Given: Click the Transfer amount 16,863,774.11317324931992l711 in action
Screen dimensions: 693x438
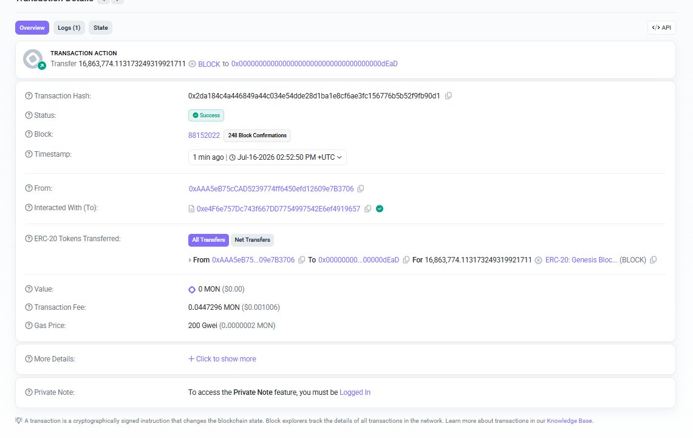Looking at the screenshot, I should pyautogui.click(x=132, y=64).
